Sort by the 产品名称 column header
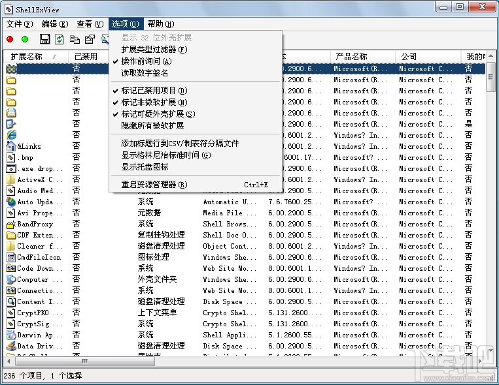The image size is (499, 385). tap(363, 57)
